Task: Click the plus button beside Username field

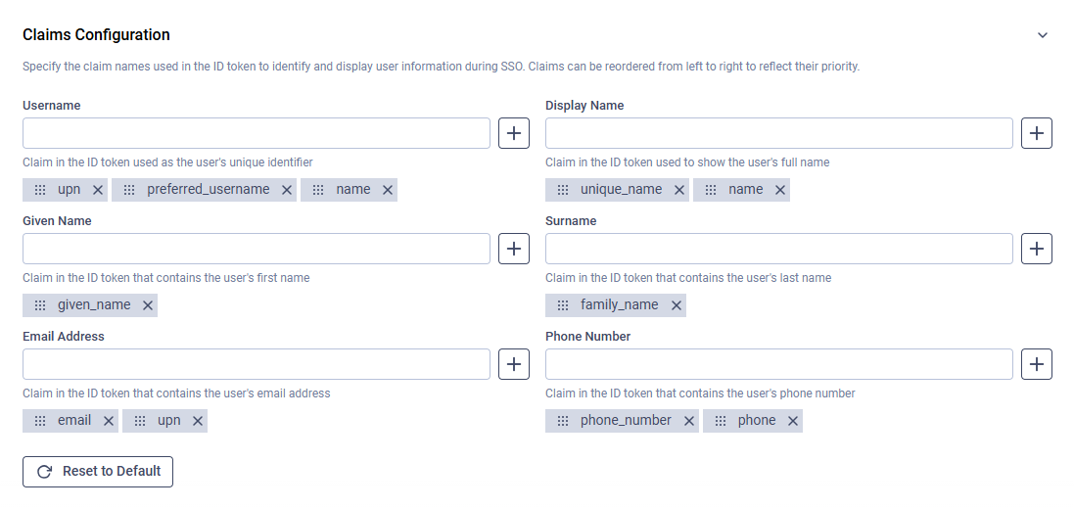Action: click(x=514, y=133)
